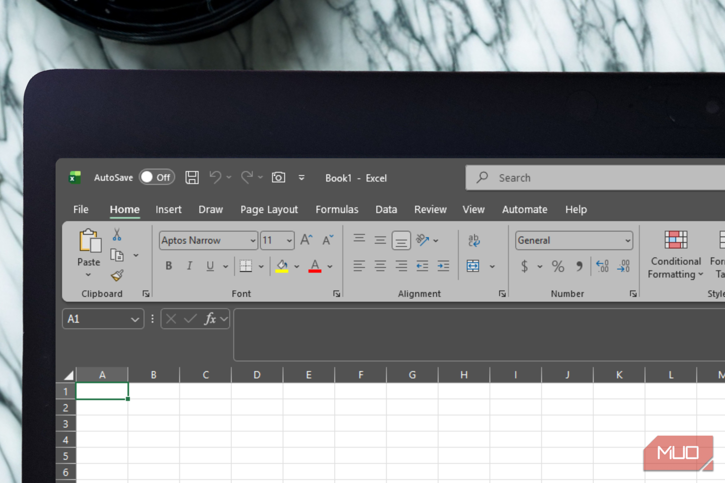Image resolution: width=725 pixels, height=483 pixels.
Task: Decrease font size with the smaller A icon
Action: [x=328, y=240]
